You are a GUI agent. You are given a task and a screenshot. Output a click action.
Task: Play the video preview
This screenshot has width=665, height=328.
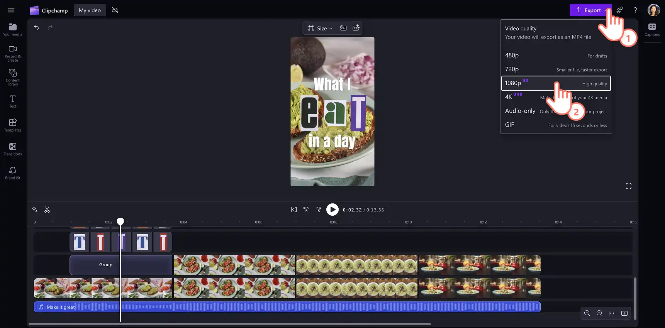click(332, 210)
